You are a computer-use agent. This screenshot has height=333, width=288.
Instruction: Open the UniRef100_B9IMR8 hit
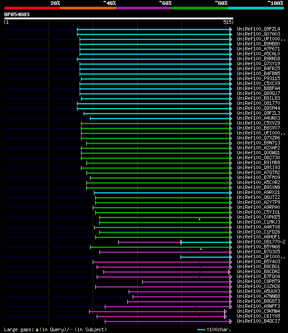[x=258, y=163]
